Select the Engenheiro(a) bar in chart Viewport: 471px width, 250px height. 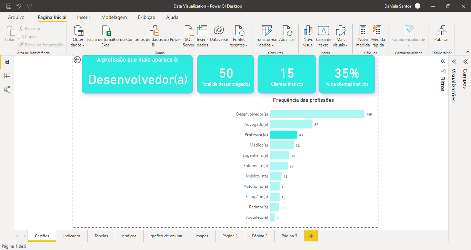[x=280, y=155]
